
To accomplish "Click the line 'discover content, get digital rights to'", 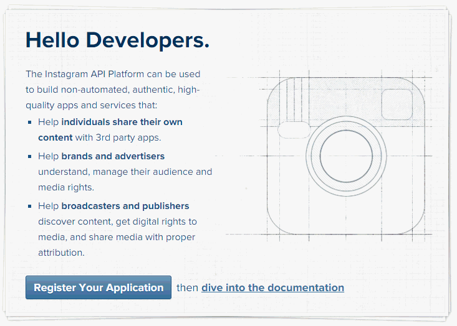I will 117,221.
